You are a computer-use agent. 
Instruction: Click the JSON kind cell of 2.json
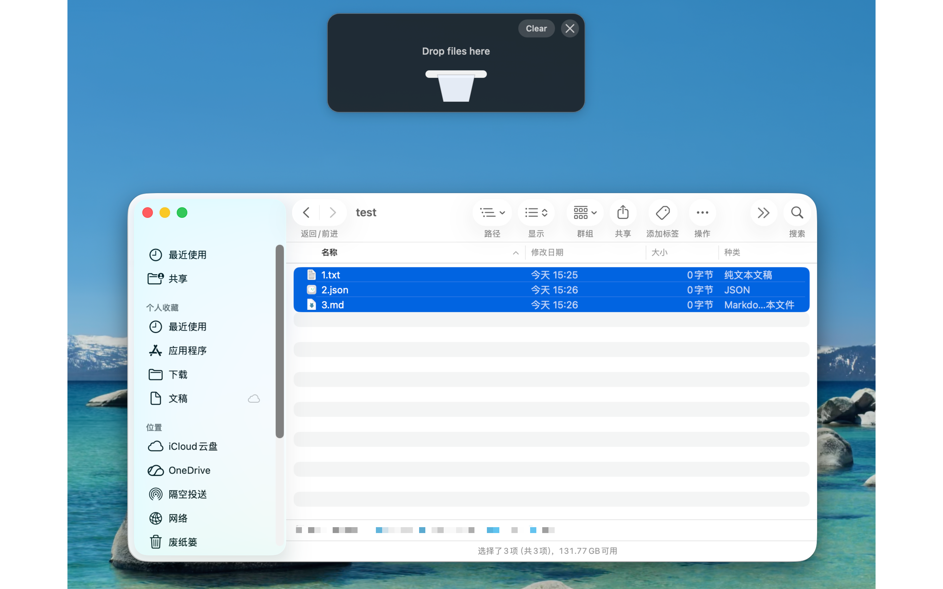click(x=736, y=290)
